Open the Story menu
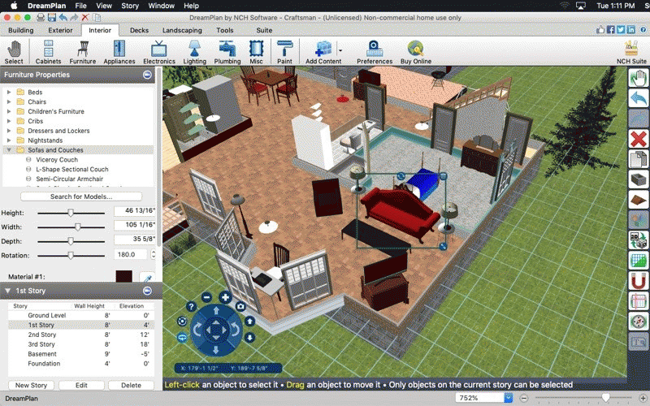The width and height of the screenshot is (650, 406). coord(130,6)
